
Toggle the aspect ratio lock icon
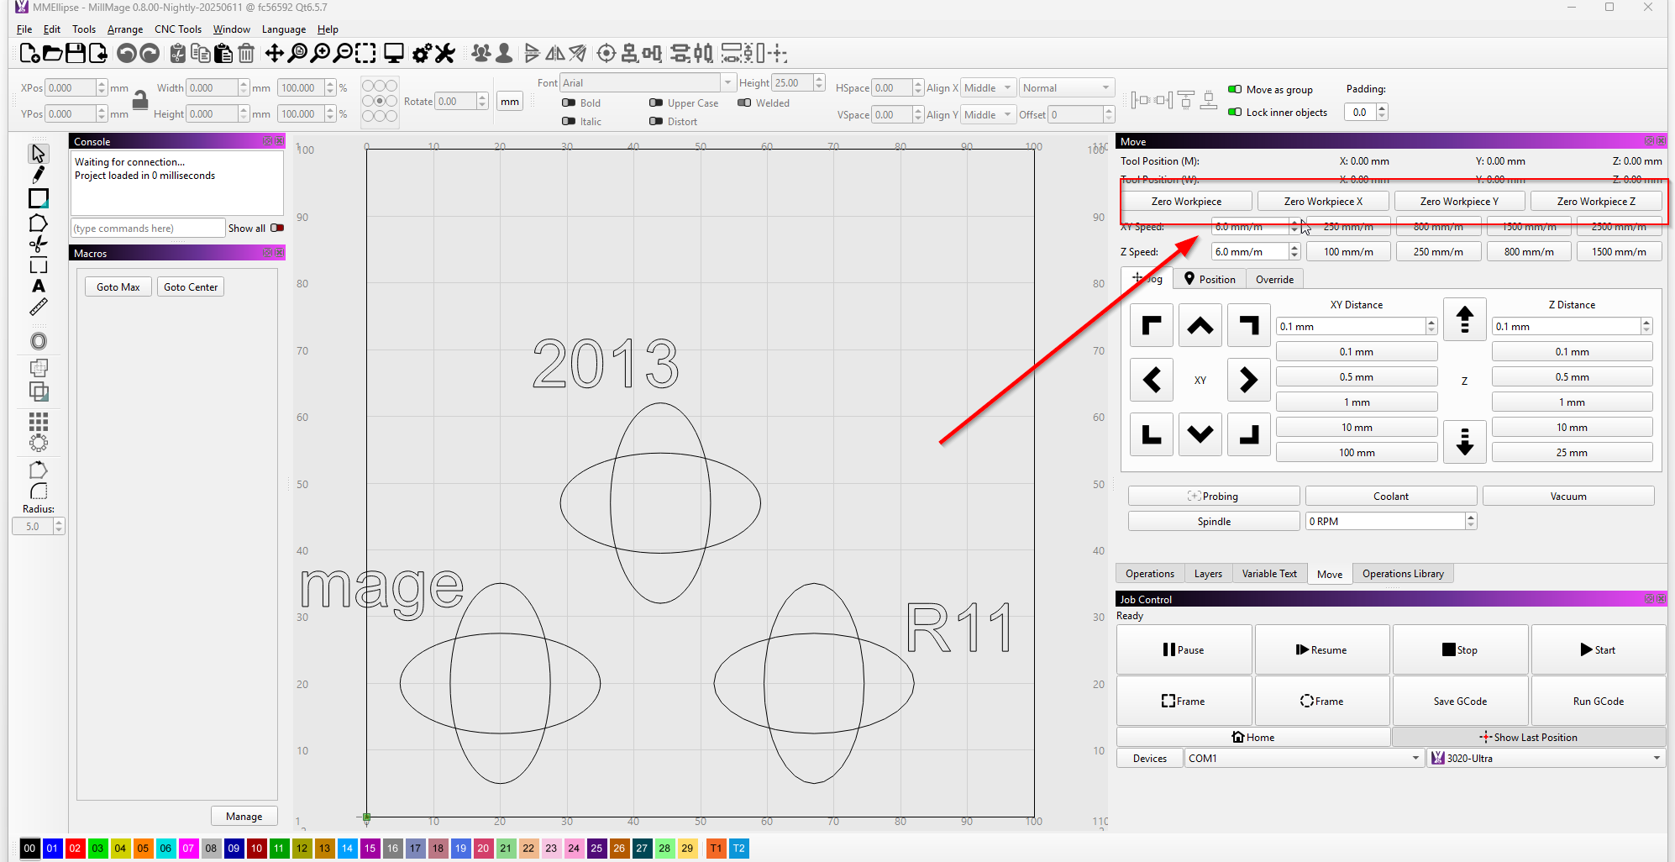pyautogui.click(x=140, y=101)
